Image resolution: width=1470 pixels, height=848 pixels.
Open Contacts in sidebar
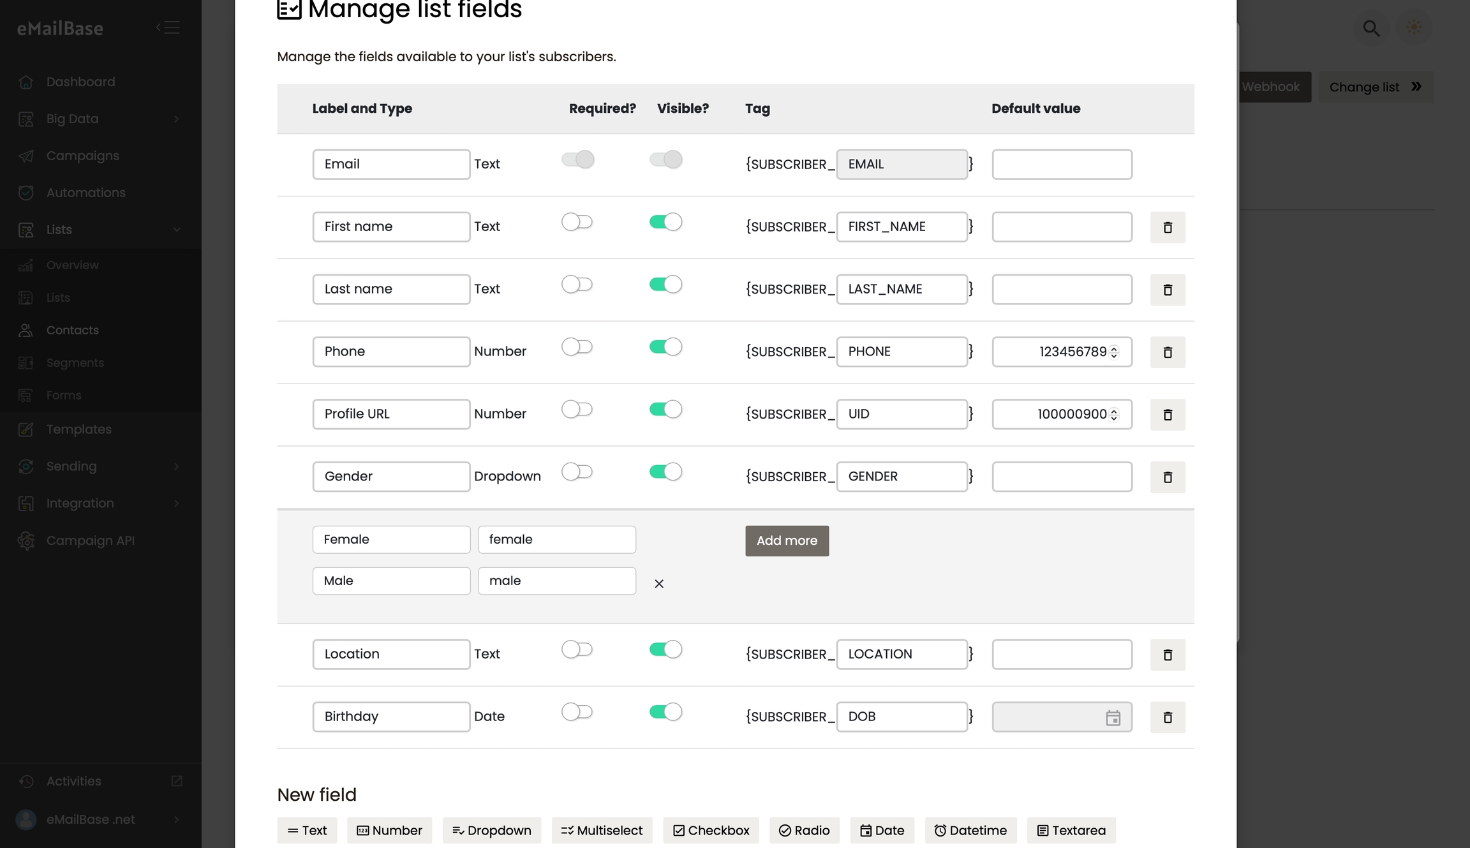tap(72, 331)
